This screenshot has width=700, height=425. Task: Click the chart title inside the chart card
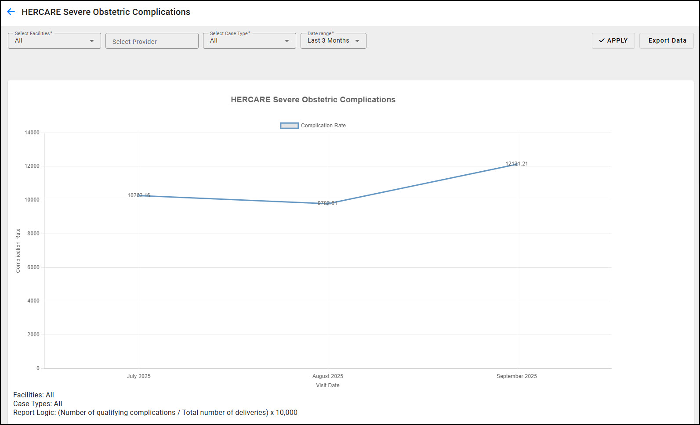tap(313, 100)
